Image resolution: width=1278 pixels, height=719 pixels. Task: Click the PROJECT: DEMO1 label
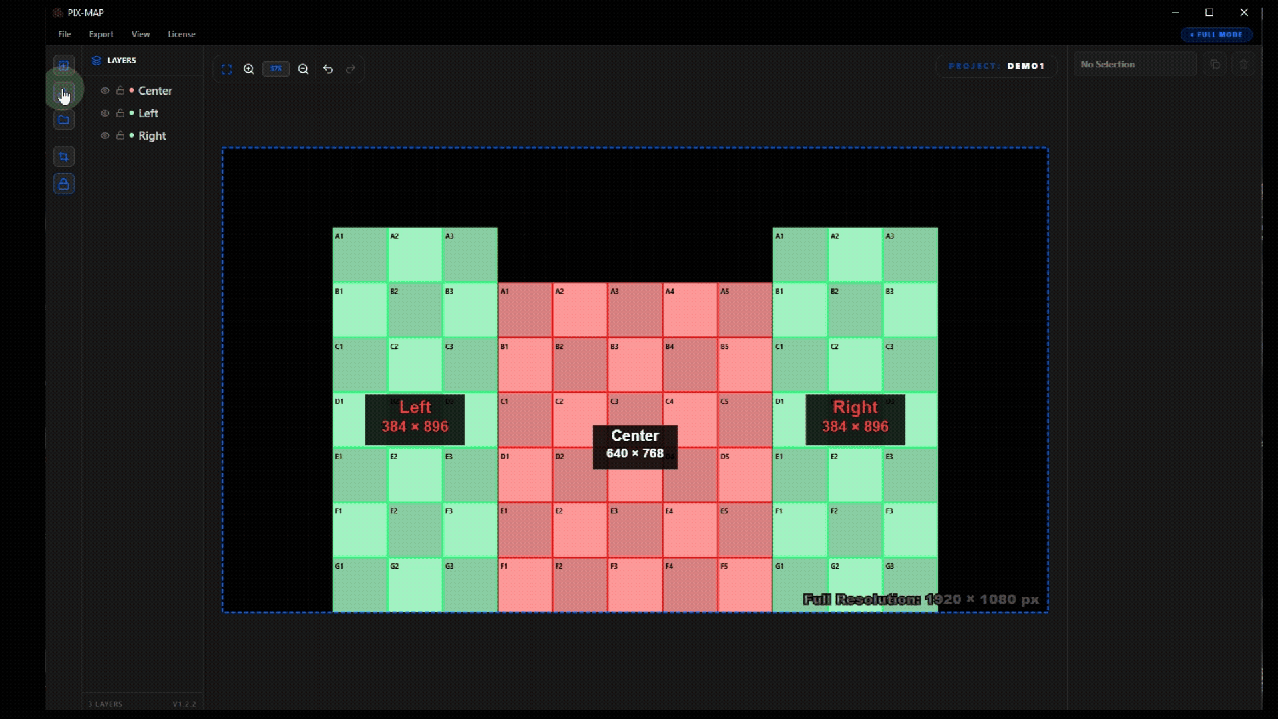point(996,66)
